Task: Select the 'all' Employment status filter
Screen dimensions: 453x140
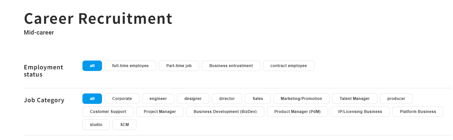Action: click(92, 66)
